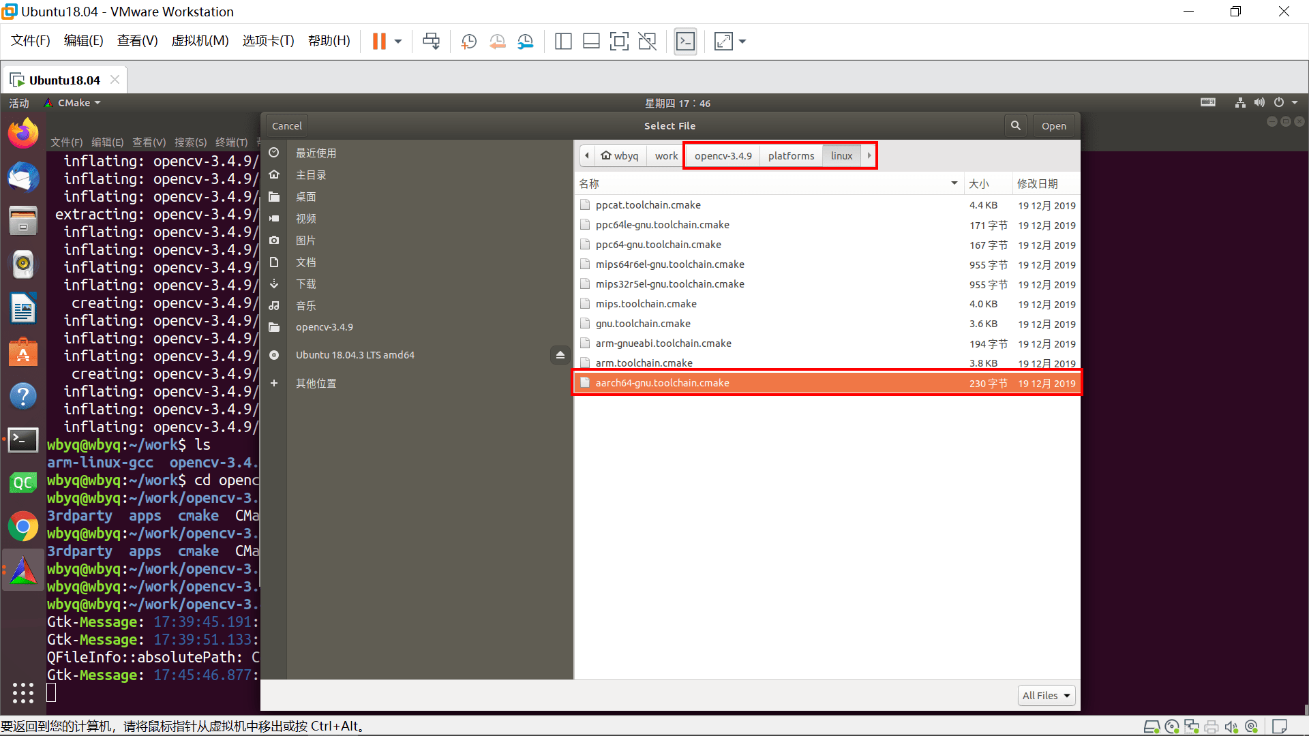
Task: Go to platforms in path bar
Action: pos(791,156)
